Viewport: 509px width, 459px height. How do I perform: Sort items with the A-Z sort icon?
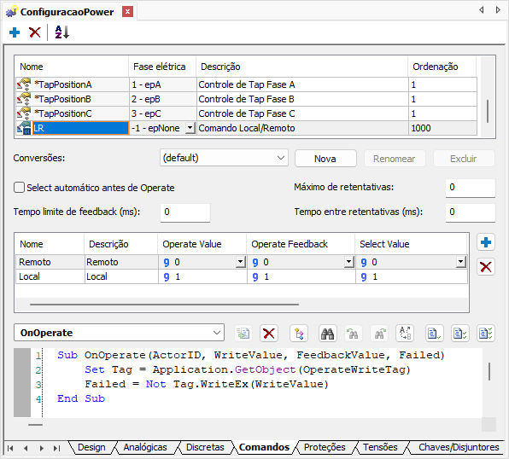[x=61, y=32]
